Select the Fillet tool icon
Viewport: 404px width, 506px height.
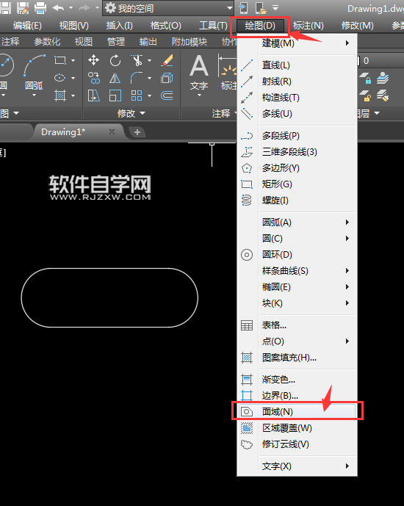click(137, 78)
